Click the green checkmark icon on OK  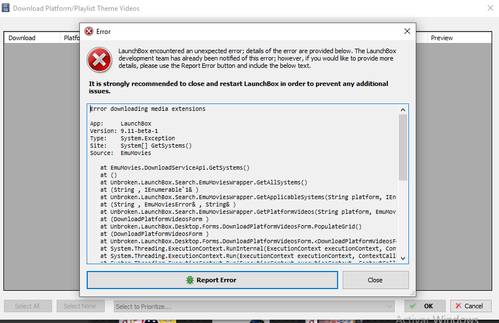tap(413, 306)
